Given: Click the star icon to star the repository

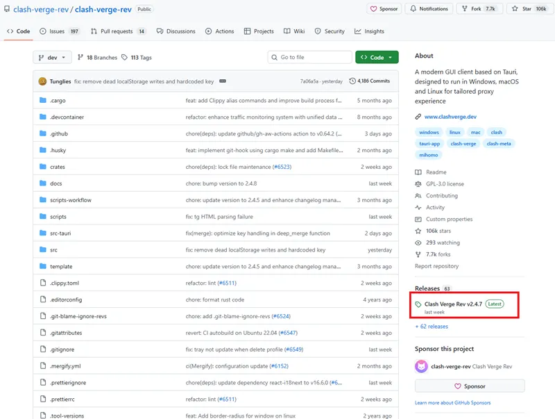Looking at the screenshot, I should (x=515, y=9).
